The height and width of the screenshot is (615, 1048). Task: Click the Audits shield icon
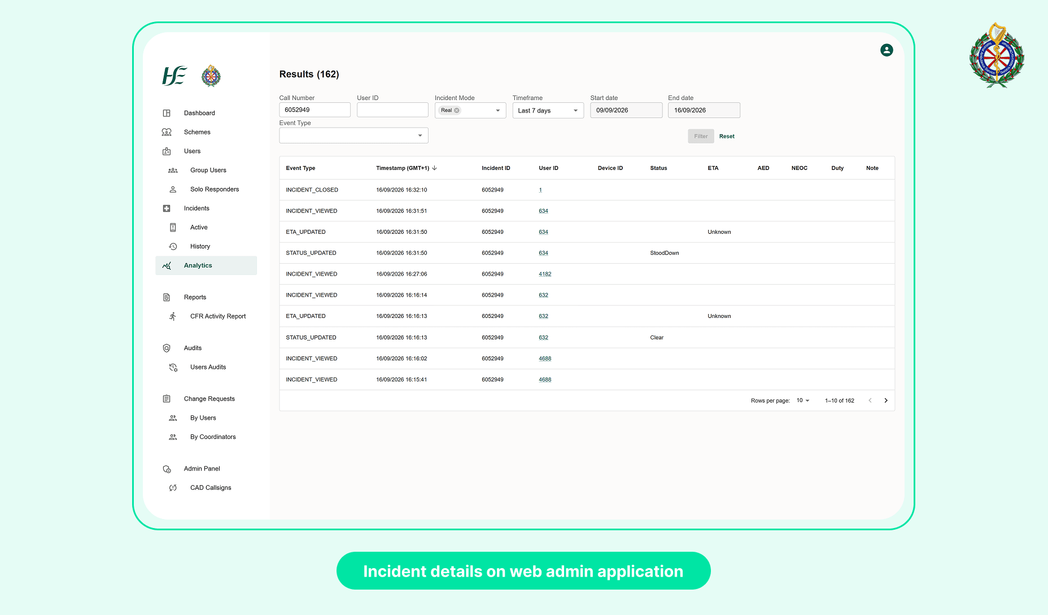click(167, 348)
